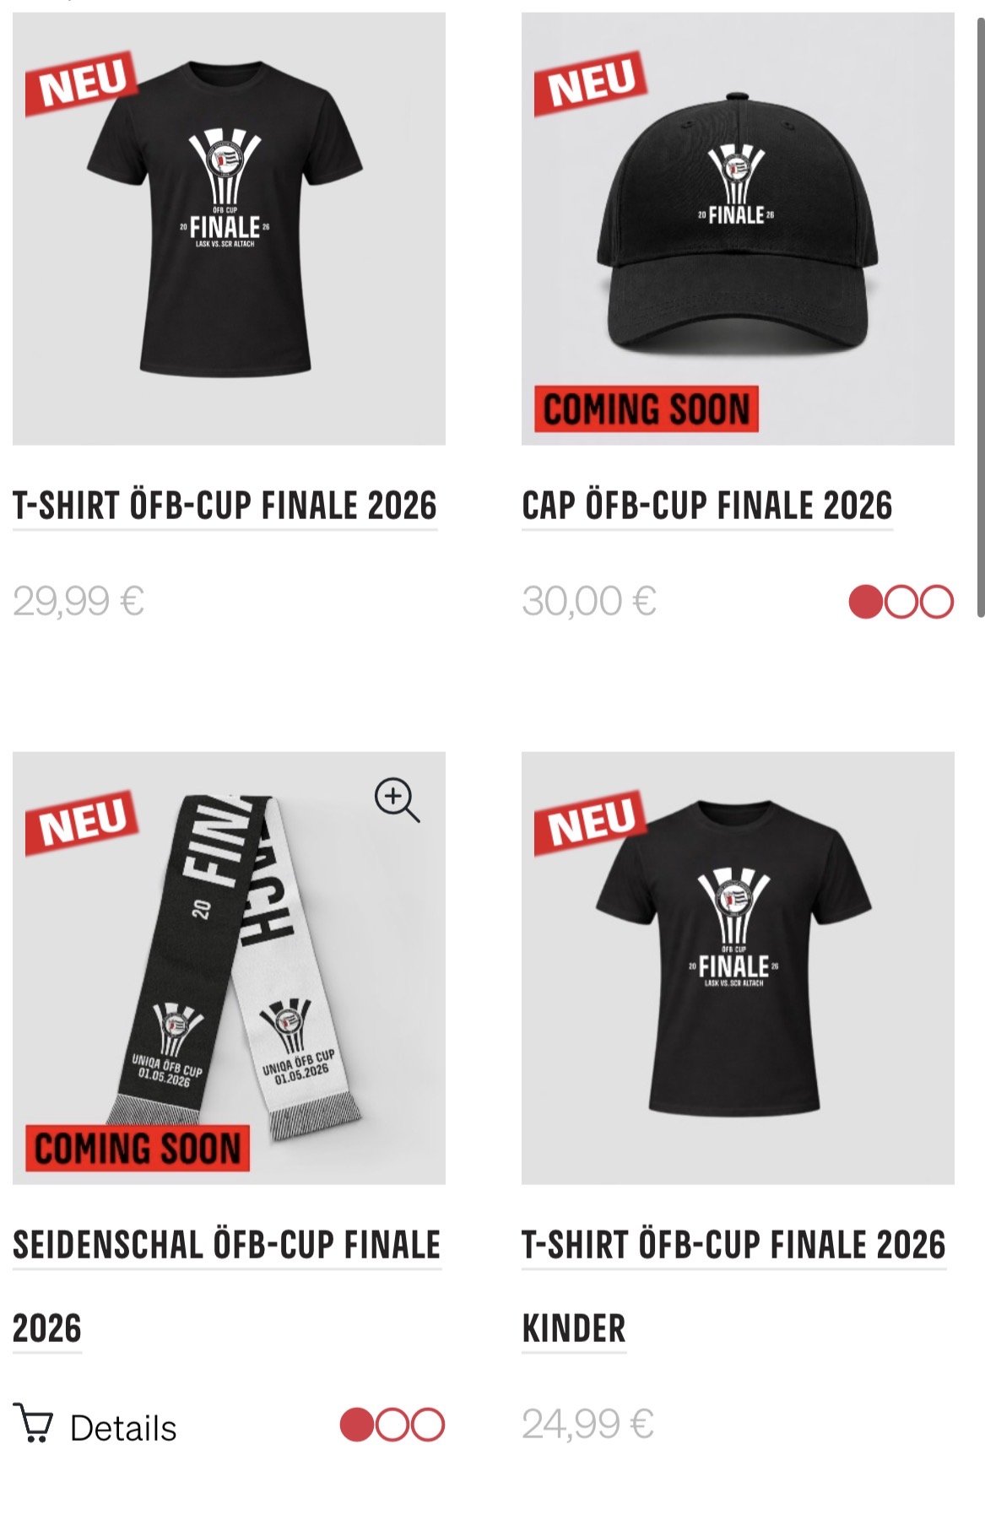Open the Cap ÖFB-Cup Finale 2026 title link

click(x=707, y=506)
